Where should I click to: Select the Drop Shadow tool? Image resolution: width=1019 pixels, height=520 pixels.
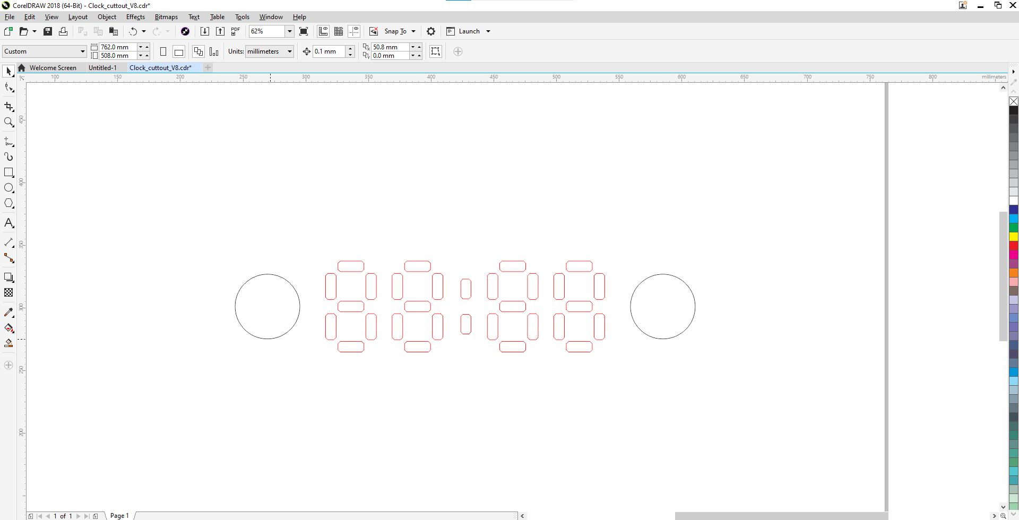click(x=8, y=278)
